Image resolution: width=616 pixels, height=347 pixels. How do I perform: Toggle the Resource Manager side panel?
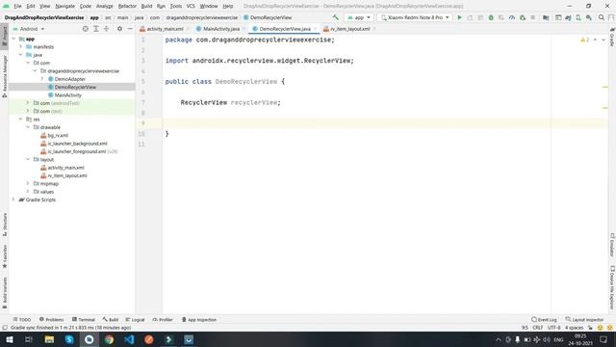[4, 76]
